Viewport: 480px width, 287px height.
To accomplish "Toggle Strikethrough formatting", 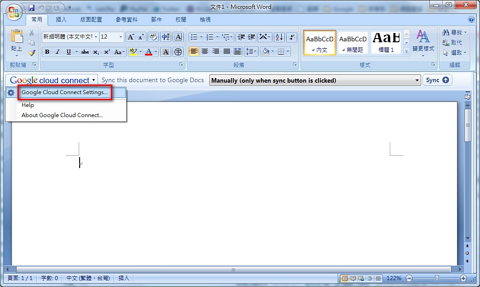I will click(x=85, y=52).
